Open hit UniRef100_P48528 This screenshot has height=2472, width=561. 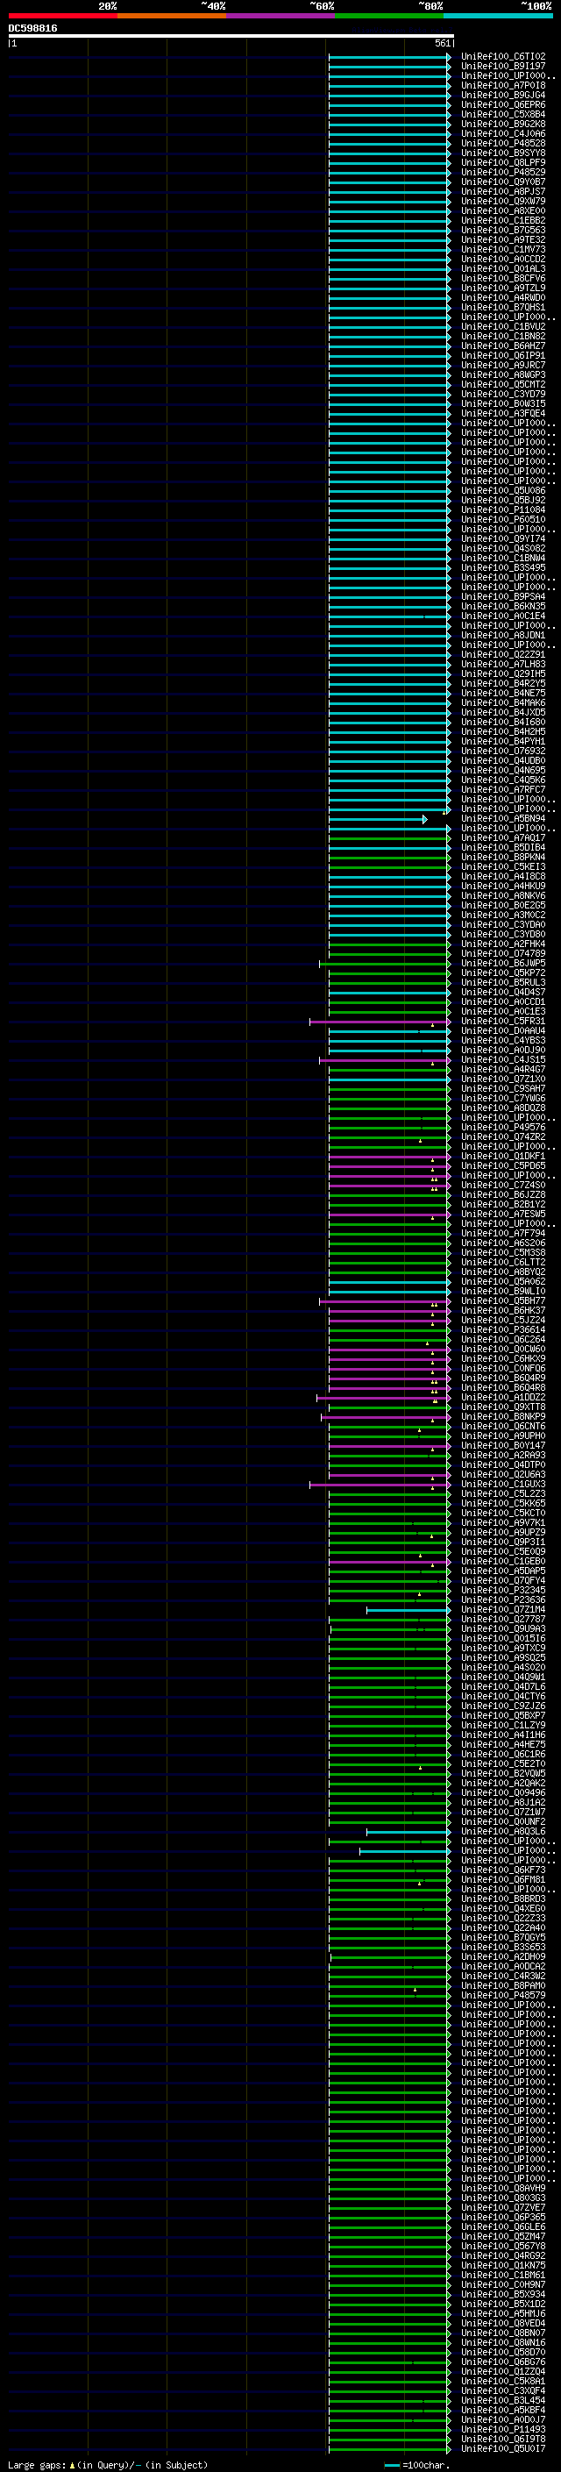click(x=502, y=143)
